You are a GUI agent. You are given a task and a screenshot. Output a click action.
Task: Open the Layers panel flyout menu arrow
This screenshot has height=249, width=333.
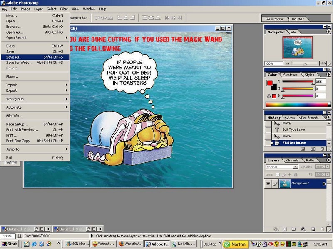(x=328, y=160)
